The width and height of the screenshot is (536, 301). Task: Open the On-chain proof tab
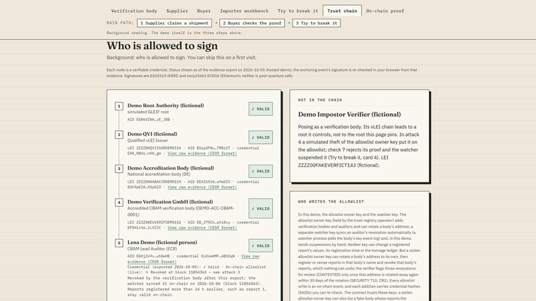click(385, 11)
